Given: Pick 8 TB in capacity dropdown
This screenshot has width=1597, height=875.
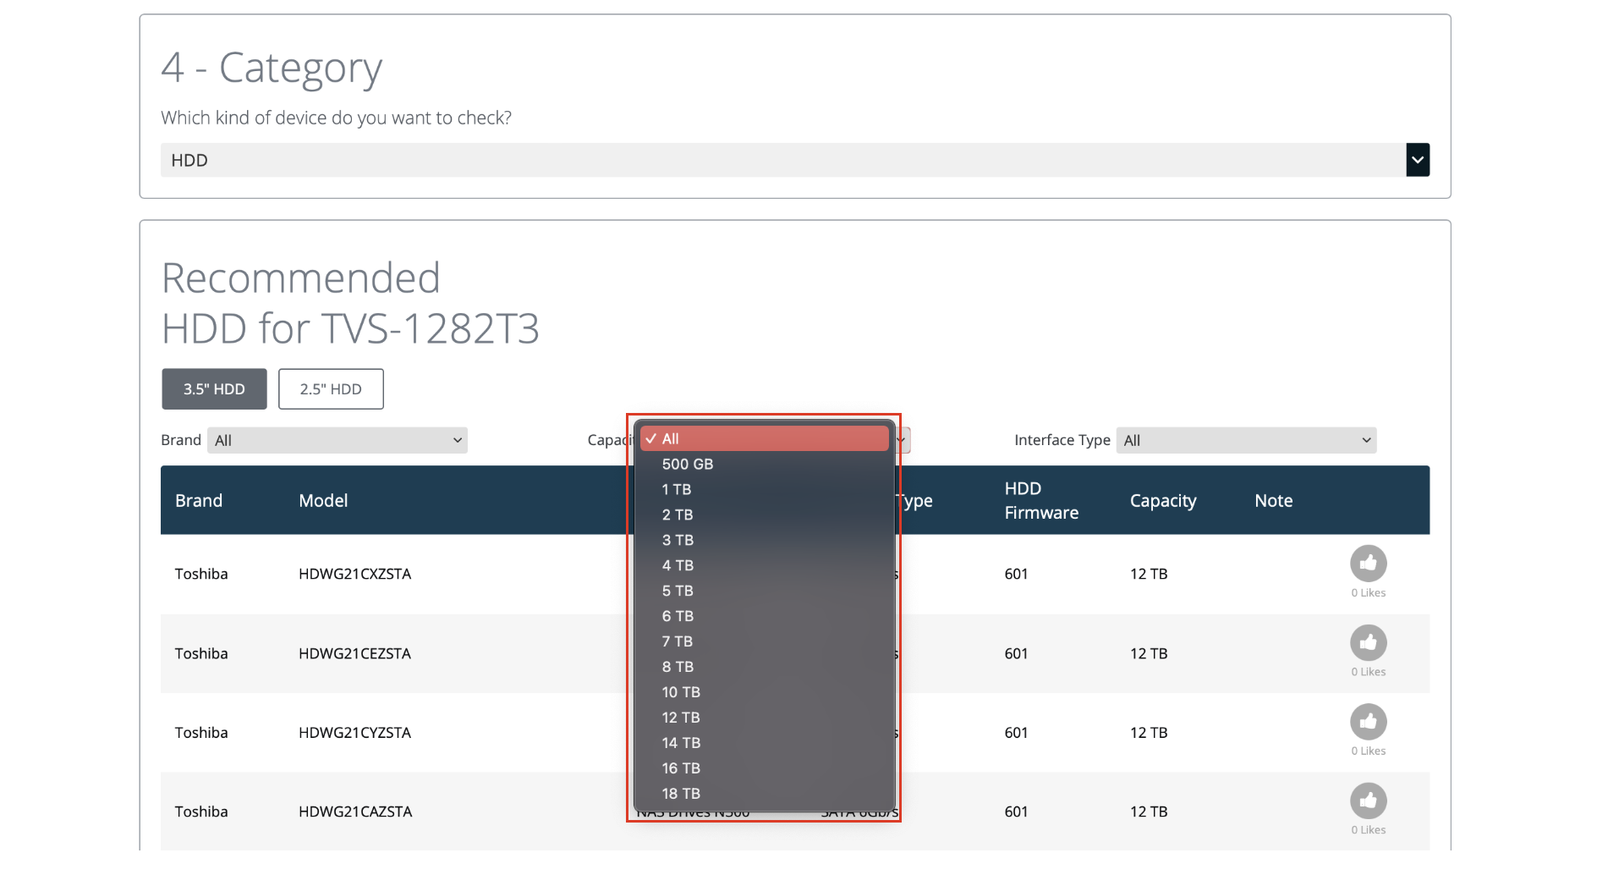Looking at the screenshot, I should 678,668.
